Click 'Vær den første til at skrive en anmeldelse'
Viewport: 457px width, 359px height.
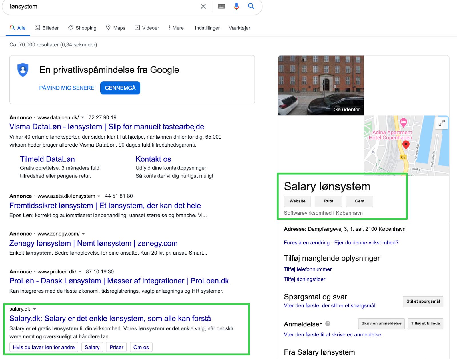click(332, 335)
